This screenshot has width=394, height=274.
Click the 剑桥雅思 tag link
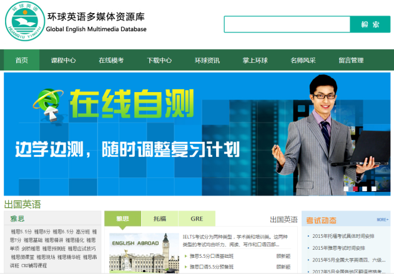pos(31,248)
